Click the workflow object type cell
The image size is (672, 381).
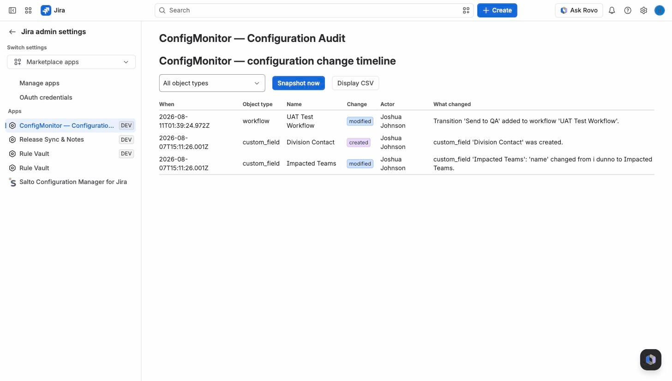pyautogui.click(x=256, y=121)
